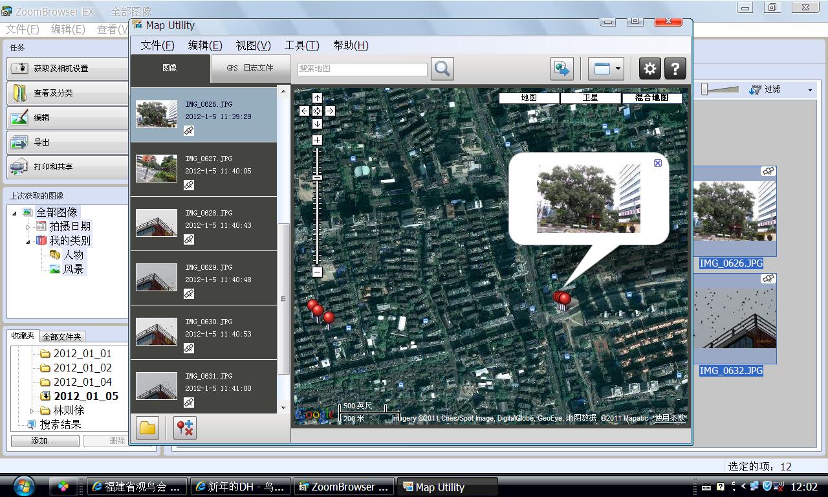
Task: Zoom out the map with minus
Action: click(x=317, y=272)
